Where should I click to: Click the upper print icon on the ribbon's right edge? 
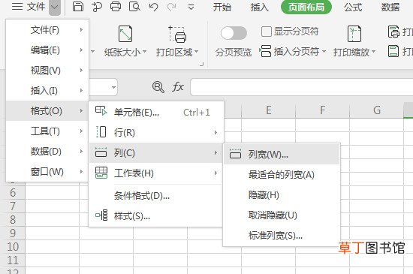point(393,32)
